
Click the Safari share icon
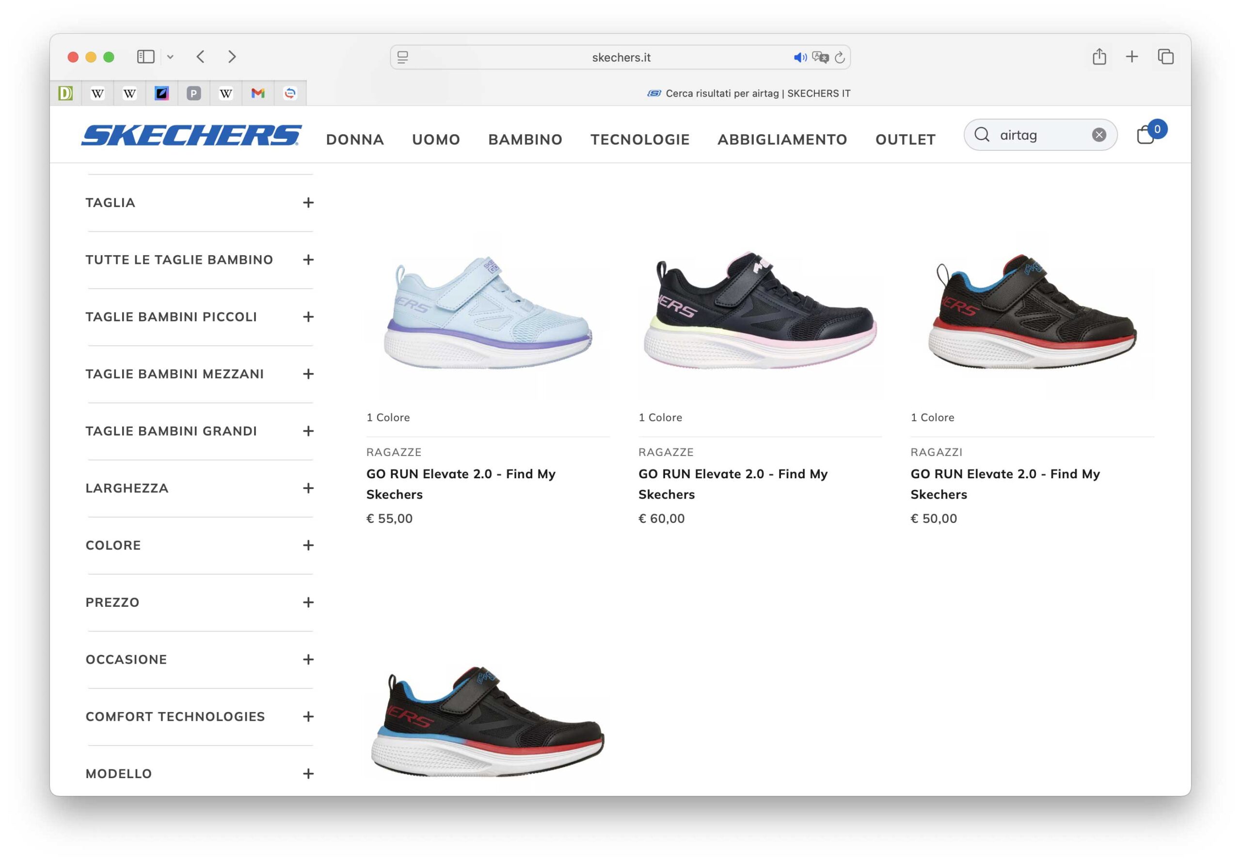pyautogui.click(x=1099, y=57)
